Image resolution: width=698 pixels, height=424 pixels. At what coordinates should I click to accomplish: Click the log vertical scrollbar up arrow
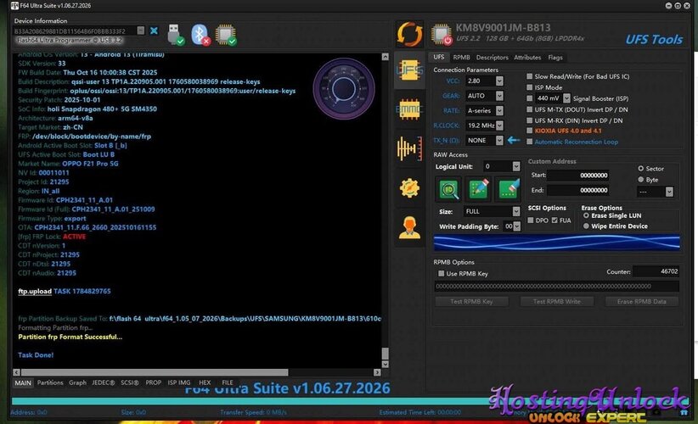[385, 57]
